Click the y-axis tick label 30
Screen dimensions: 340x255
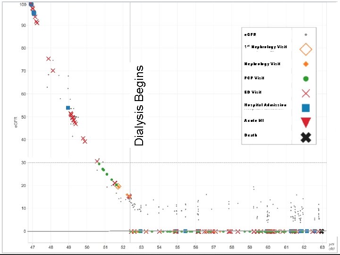[x=24, y=163]
